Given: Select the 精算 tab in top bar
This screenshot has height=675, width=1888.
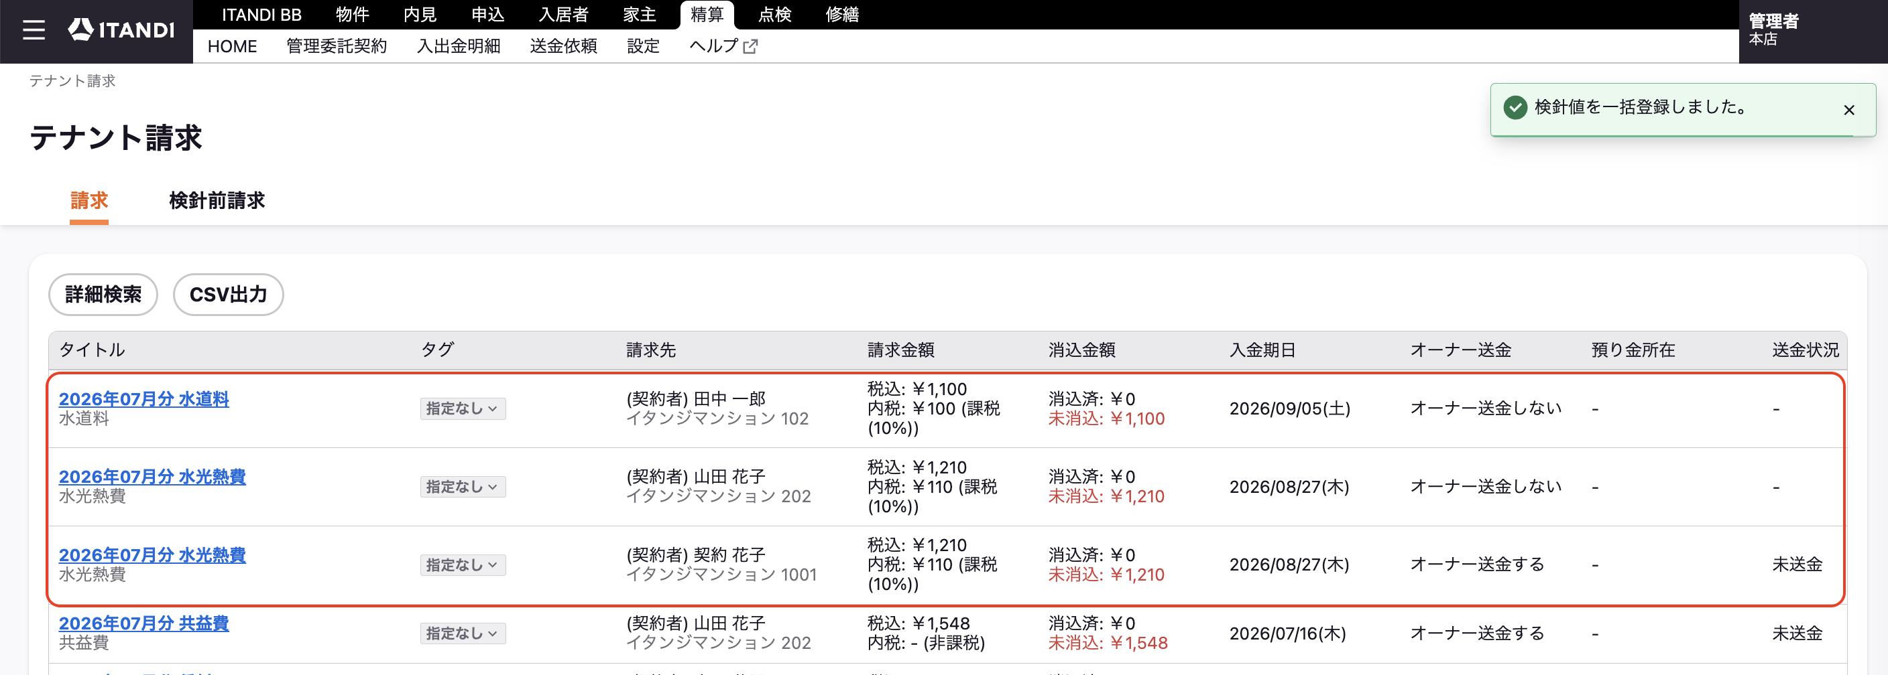Looking at the screenshot, I should pos(707,15).
